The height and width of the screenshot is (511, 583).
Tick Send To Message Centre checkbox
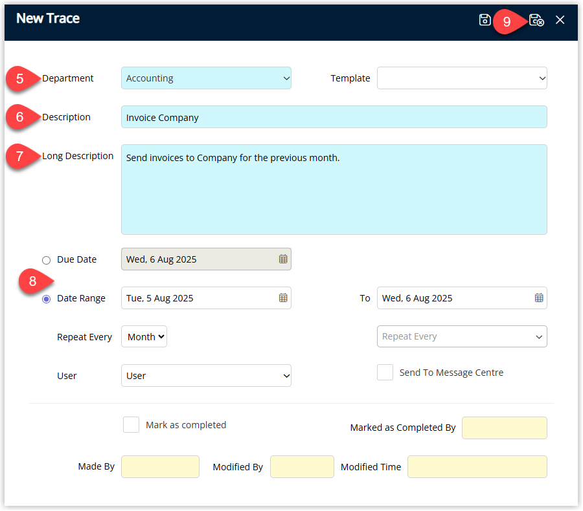[x=385, y=372]
